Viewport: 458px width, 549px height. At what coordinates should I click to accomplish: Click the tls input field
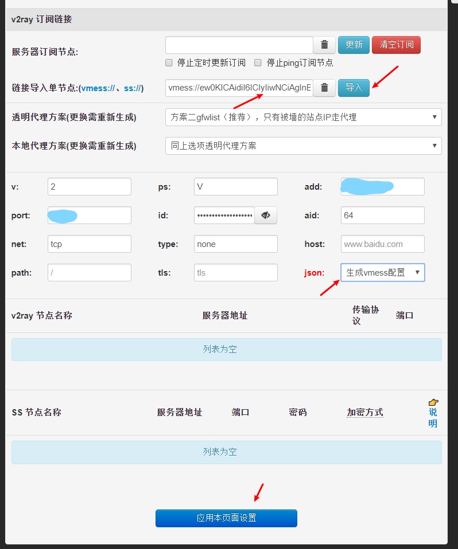(235, 273)
